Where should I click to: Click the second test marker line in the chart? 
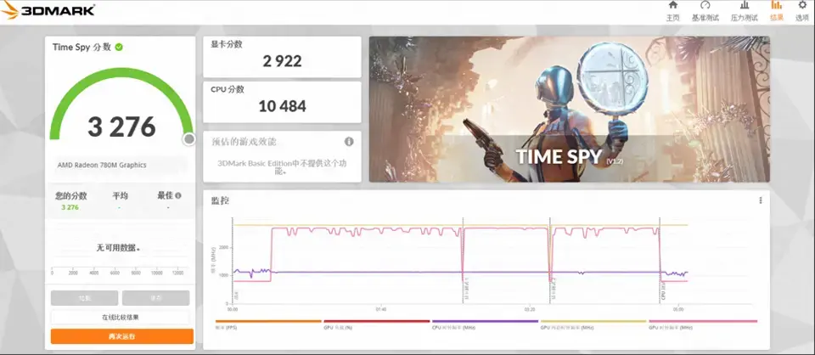[549, 260]
